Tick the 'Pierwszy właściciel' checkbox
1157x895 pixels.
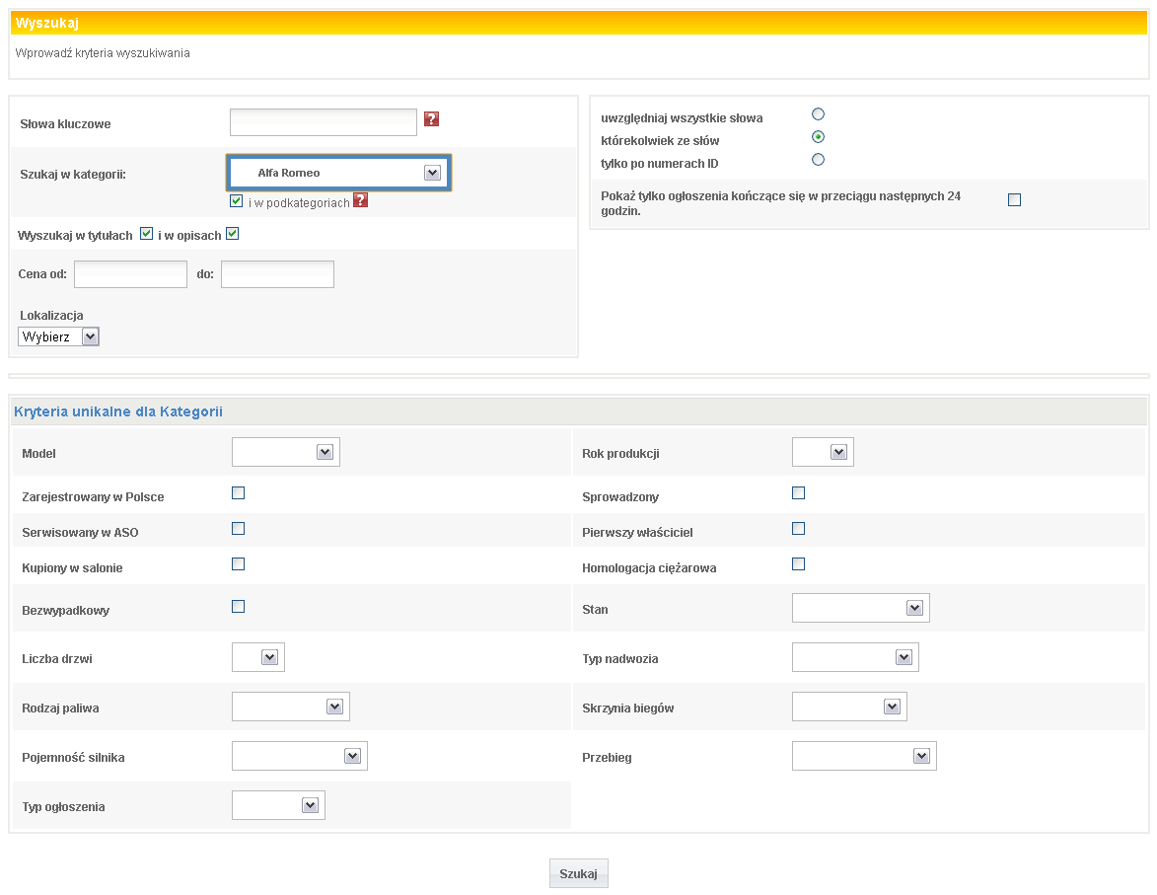799,529
